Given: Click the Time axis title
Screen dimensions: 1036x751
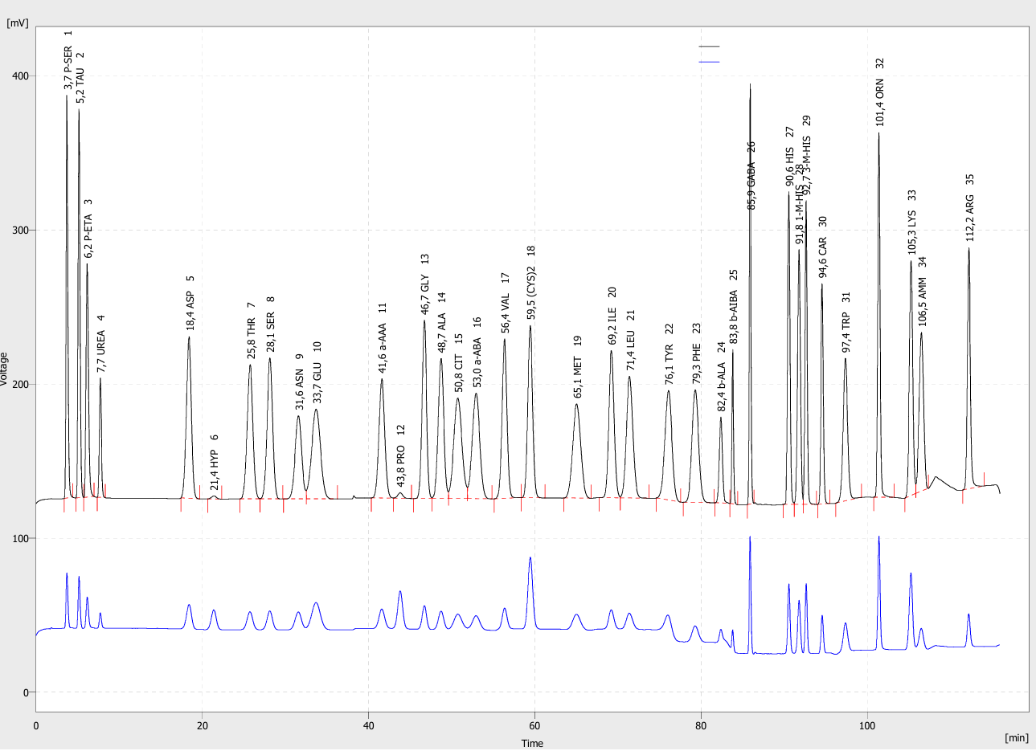Looking at the screenshot, I should 532,743.
